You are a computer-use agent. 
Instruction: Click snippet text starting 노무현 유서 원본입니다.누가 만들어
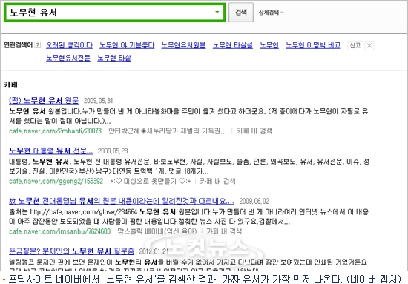point(188,116)
